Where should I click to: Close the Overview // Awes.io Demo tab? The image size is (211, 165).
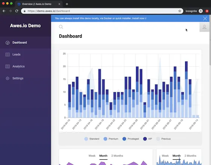point(59,4)
